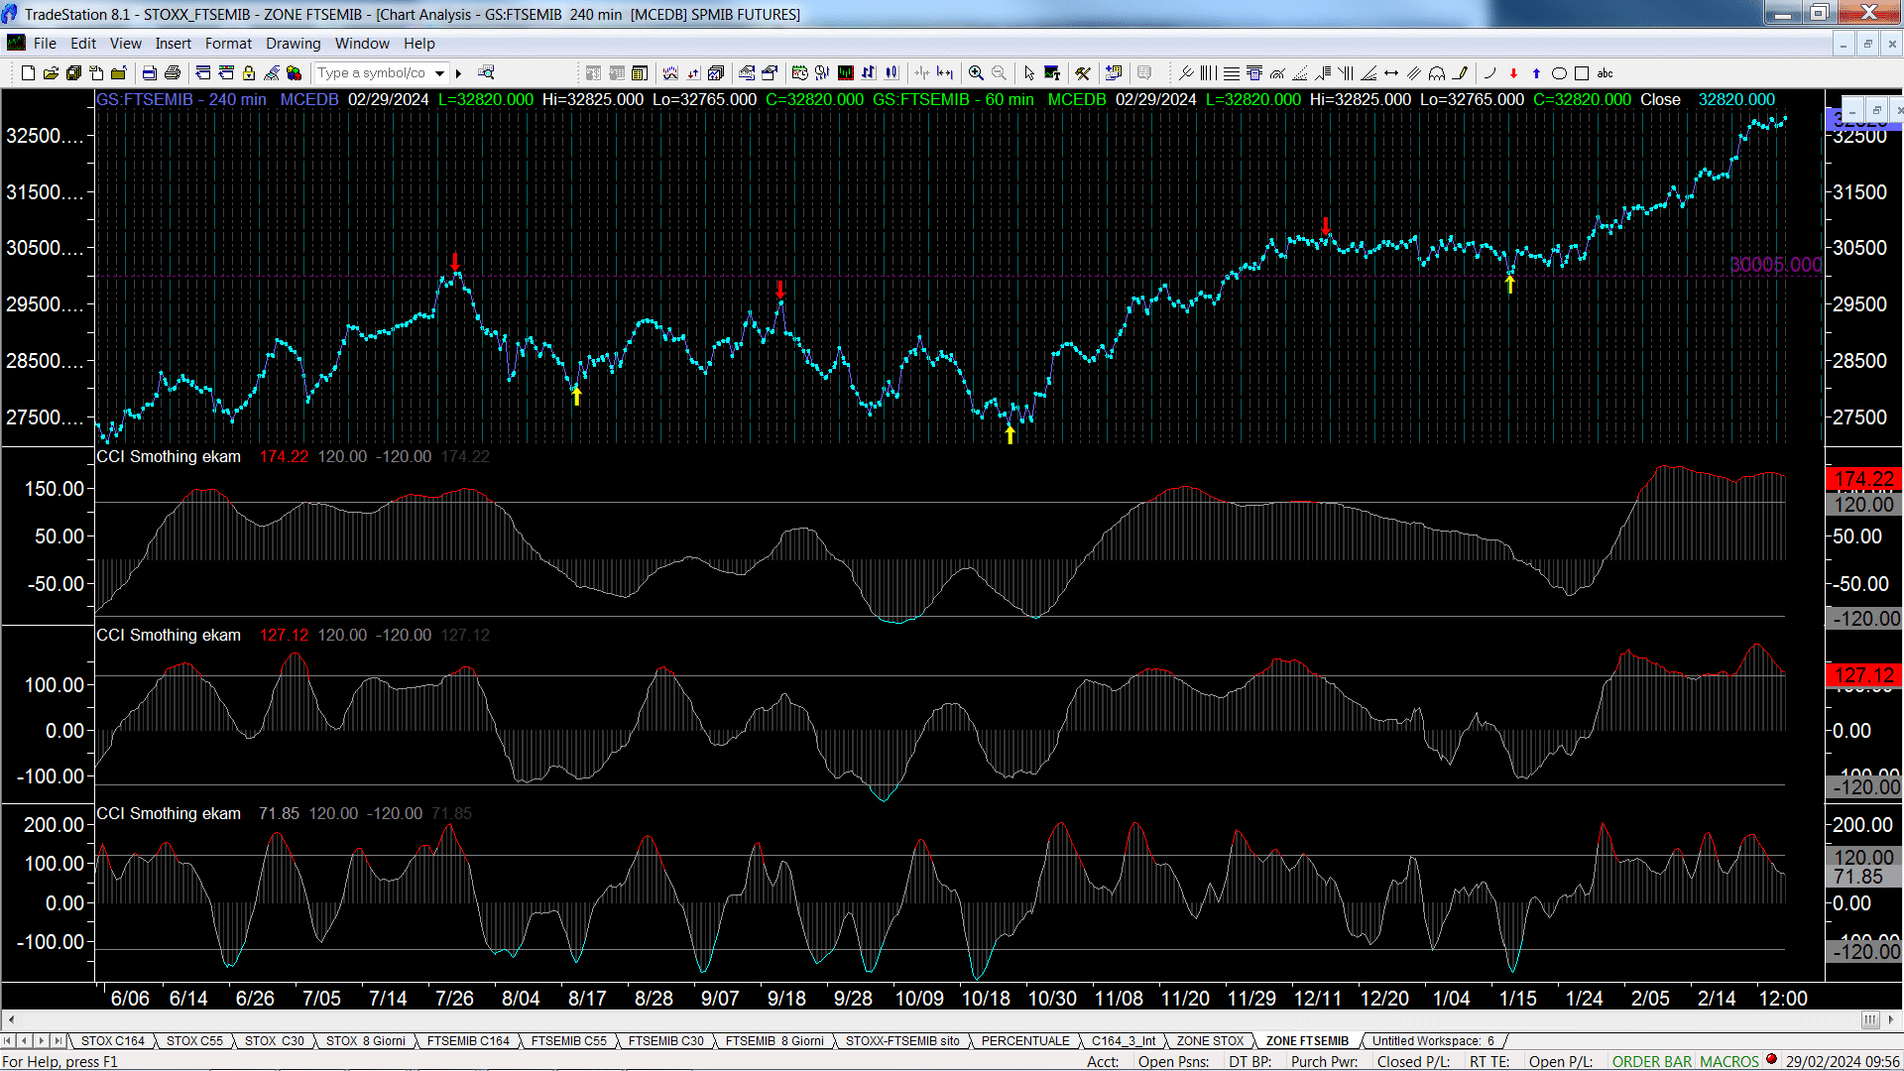
Task: Click the first-tab scroll button
Action: click(8, 1040)
